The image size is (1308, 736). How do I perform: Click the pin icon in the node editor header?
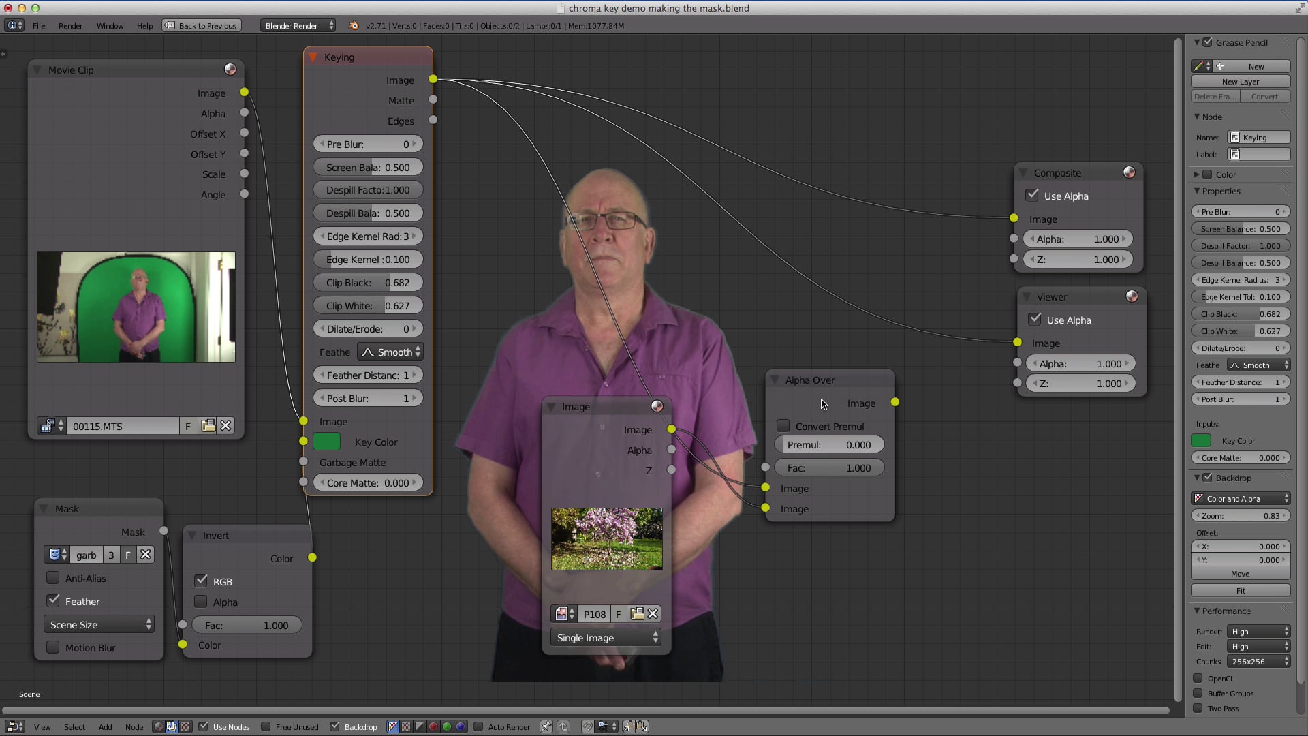click(x=546, y=726)
